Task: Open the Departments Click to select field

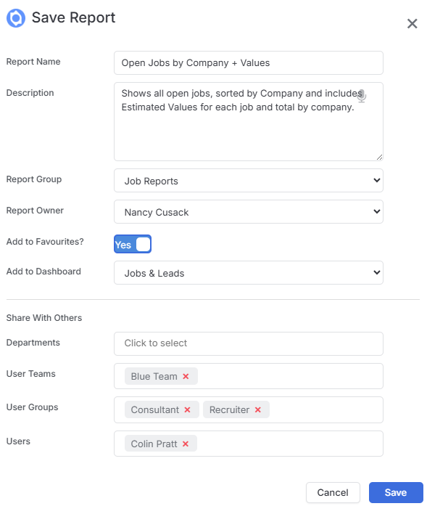Action: pos(249,343)
